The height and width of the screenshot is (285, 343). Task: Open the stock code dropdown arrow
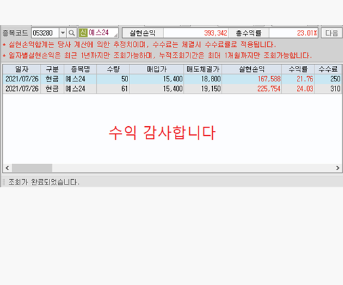click(x=63, y=33)
